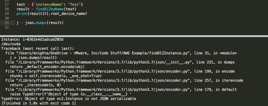Click line number 27 in the gutter
This screenshot has height=106, width=268.
(7, 4)
